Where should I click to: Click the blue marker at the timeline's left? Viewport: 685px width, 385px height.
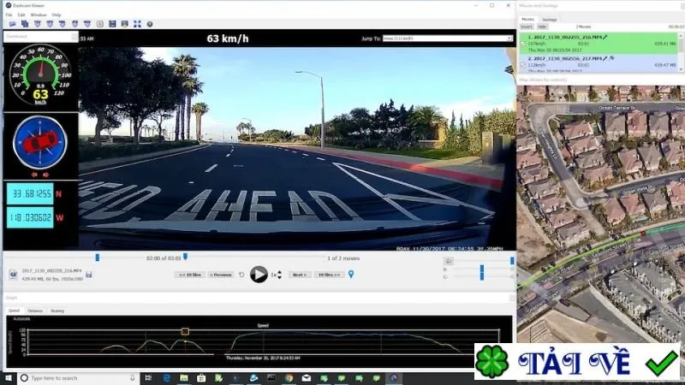98,258
